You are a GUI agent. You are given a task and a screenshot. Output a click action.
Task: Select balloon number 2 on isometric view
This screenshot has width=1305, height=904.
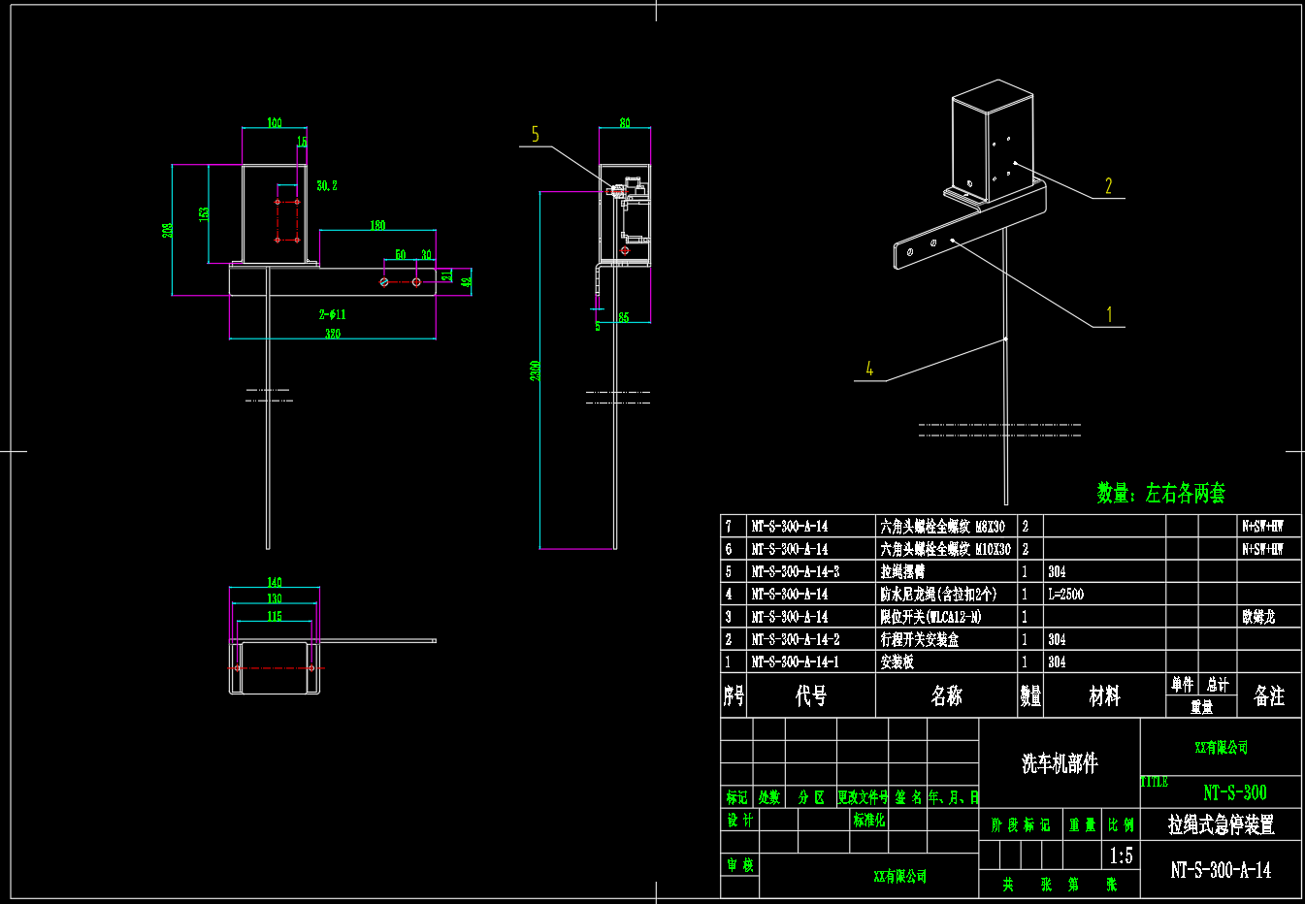tap(1108, 185)
